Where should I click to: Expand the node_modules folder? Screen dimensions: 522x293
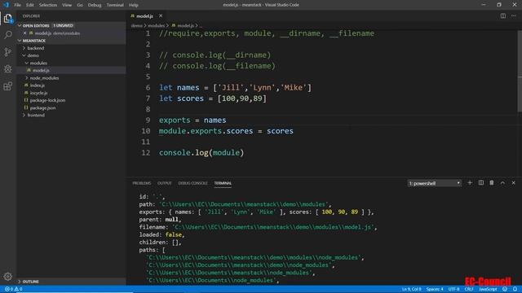(44, 78)
